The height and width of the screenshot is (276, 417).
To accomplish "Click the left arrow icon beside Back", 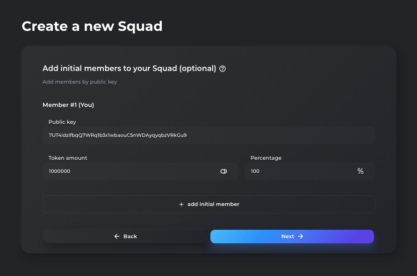I will tap(117, 236).
